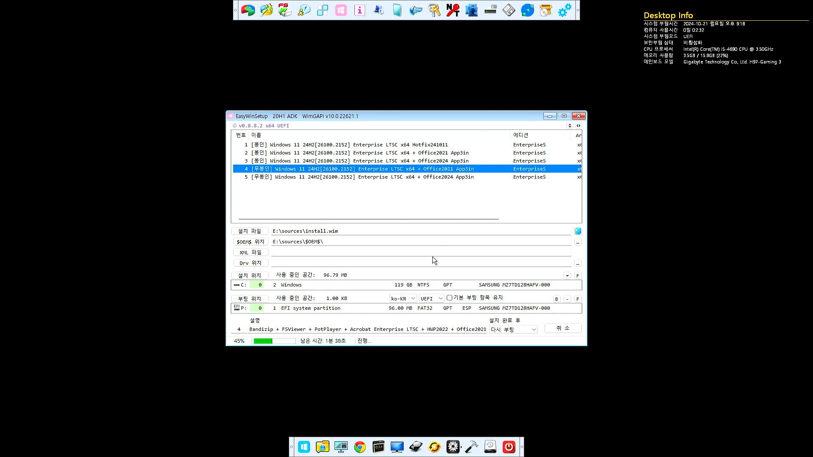813x457 pixels.
Task: Browse for $OEM$ folder with ellipsis button
Action: pyautogui.click(x=578, y=242)
